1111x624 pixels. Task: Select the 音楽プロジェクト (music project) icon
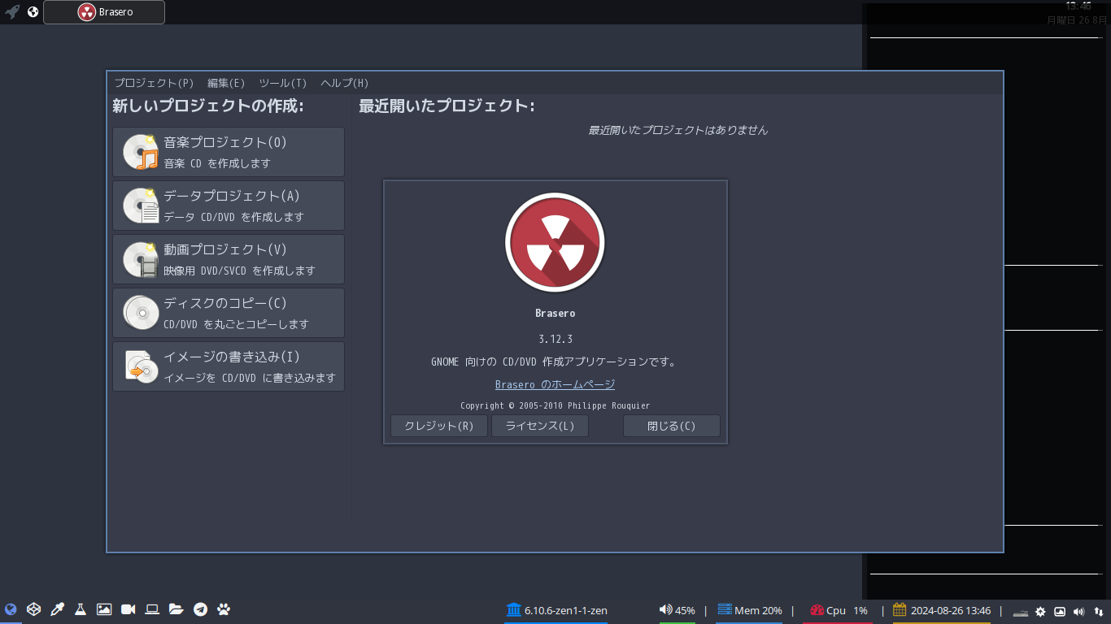[140, 151]
